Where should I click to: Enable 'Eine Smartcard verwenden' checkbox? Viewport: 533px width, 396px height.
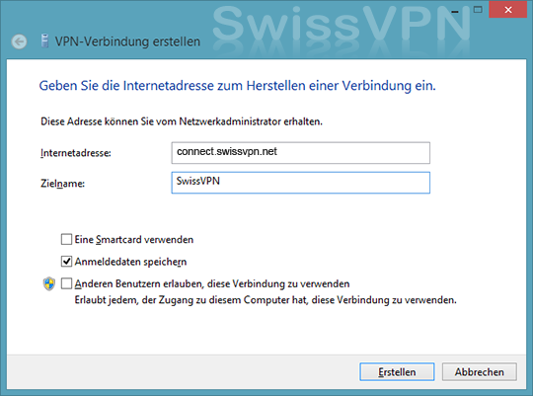[x=66, y=239]
